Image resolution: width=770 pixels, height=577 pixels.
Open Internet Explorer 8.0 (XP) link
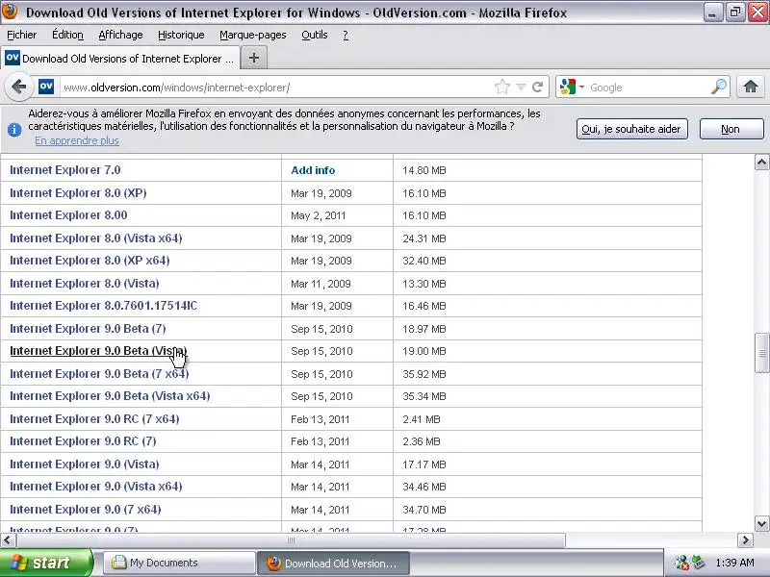point(78,193)
